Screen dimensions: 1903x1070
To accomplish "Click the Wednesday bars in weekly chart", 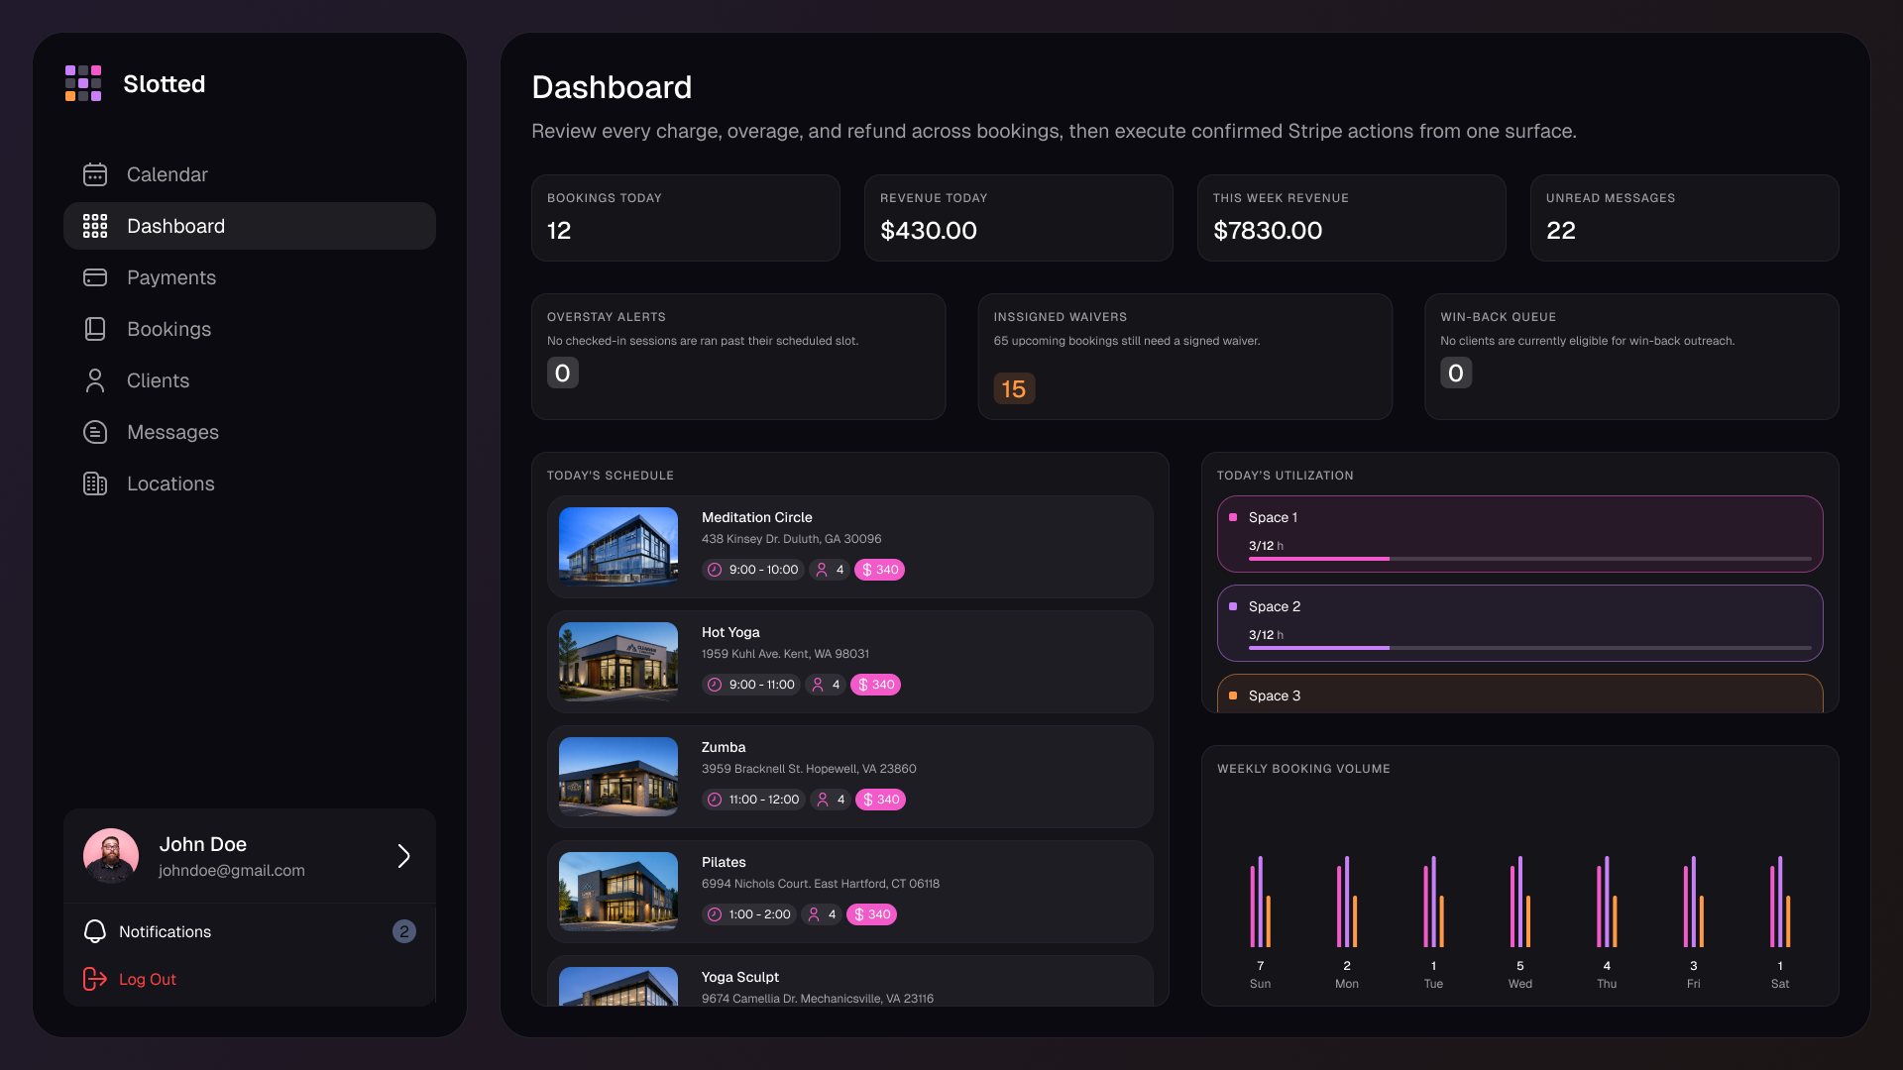I will [1520, 902].
